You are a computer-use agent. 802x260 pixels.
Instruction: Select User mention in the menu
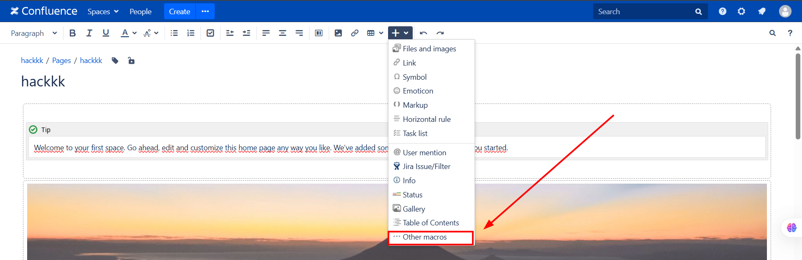pyautogui.click(x=431, y=153)
